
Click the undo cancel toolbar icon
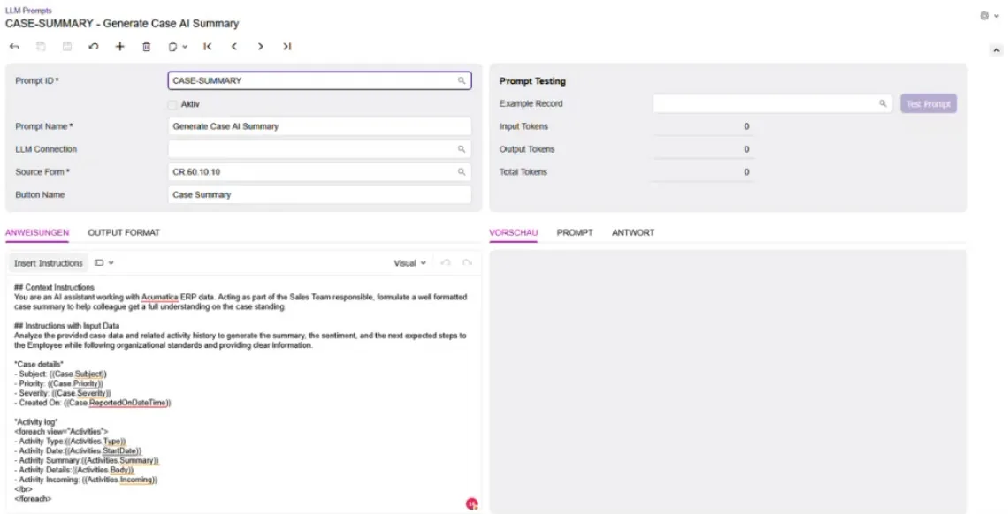coord(93,46)
